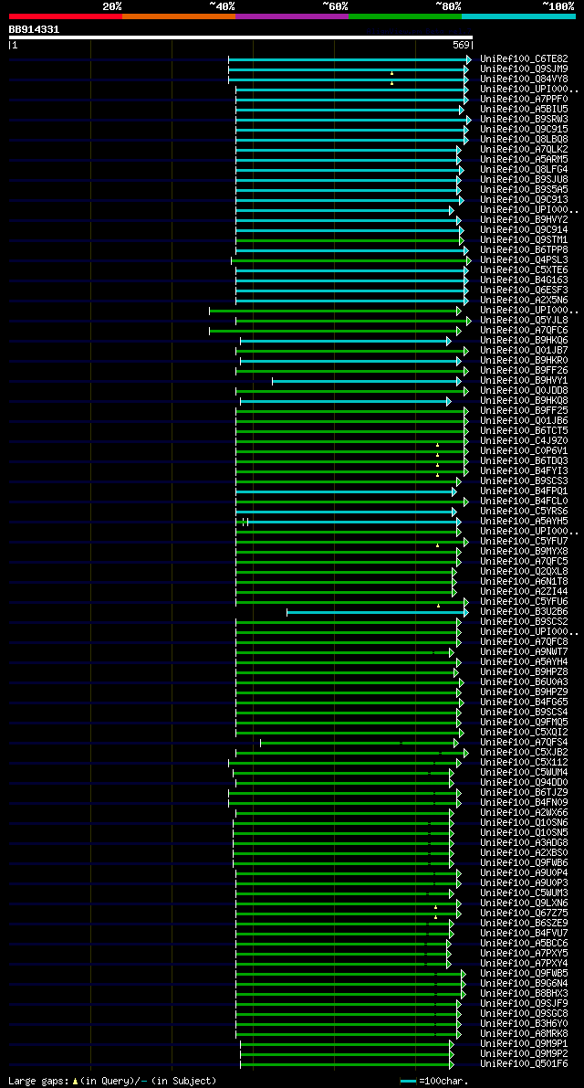Select the UniRef100_Q9STM1 label
The height and width of the screenshot is (1088, 584).
524,240
